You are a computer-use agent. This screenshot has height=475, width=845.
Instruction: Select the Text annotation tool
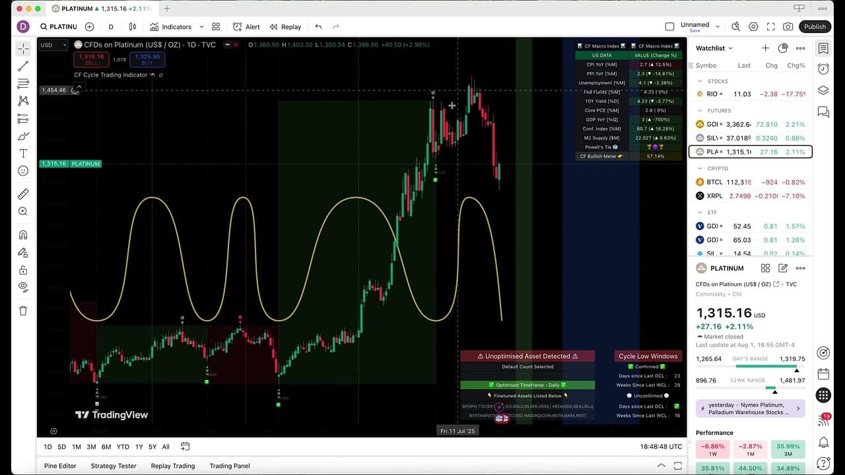coord(23,153)
